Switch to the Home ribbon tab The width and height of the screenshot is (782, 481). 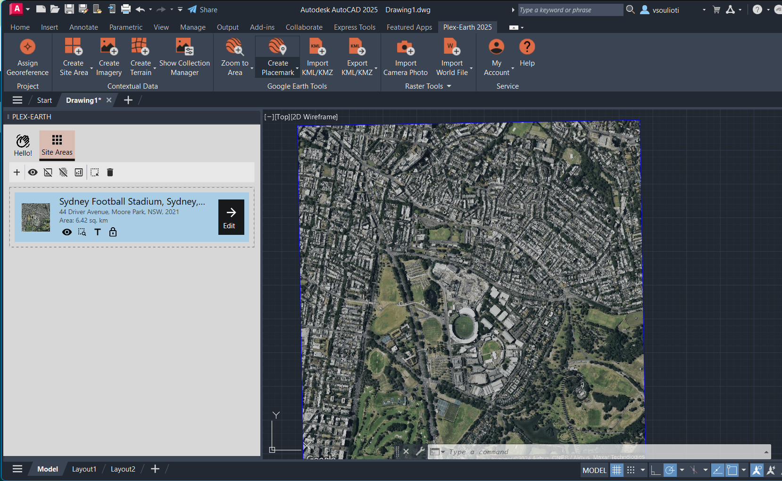coord(20,27)
